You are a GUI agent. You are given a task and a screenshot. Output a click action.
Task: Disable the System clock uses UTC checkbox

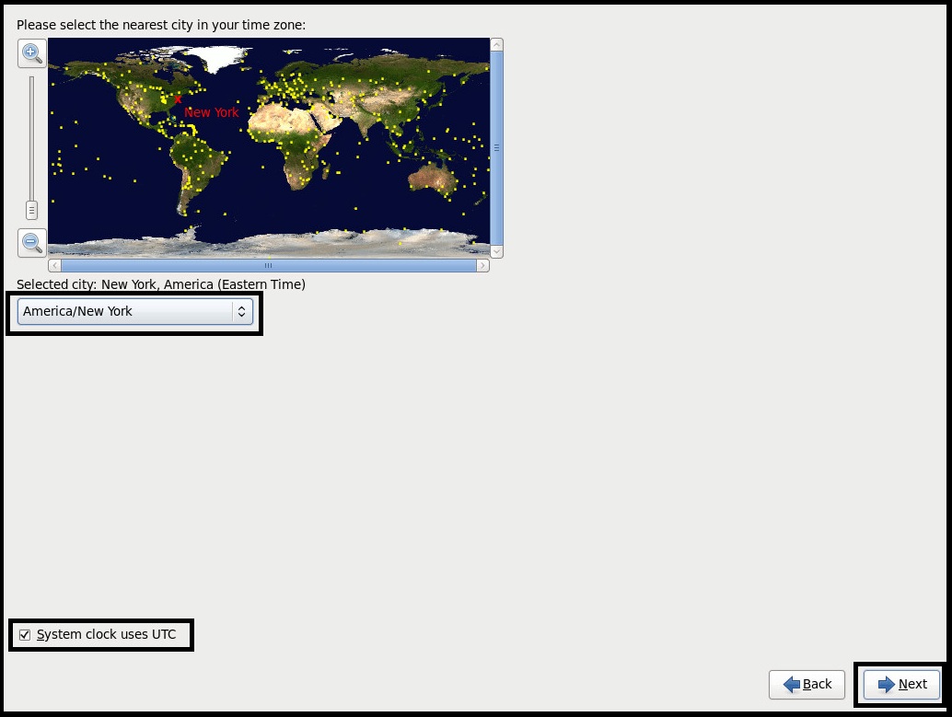pos(25,635)
